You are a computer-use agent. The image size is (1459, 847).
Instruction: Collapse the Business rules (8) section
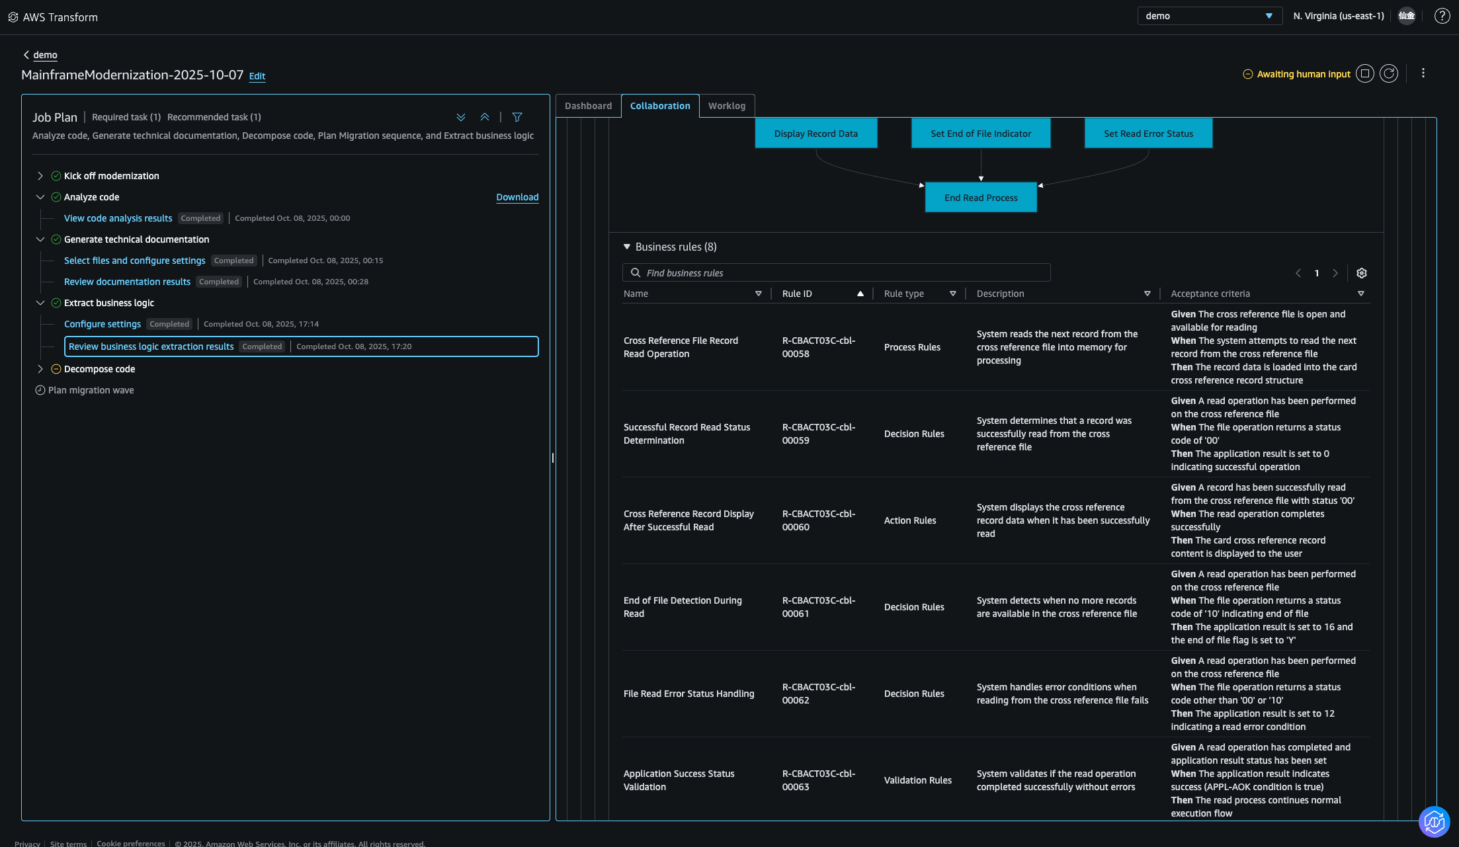pyautogui.click(x=627, y=247)
